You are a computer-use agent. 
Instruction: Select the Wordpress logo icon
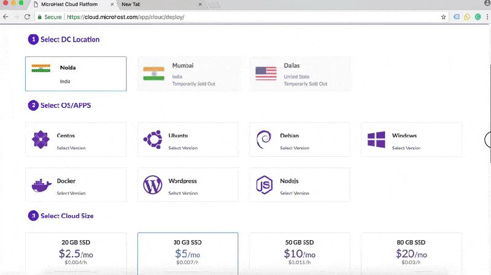point(152,185)
